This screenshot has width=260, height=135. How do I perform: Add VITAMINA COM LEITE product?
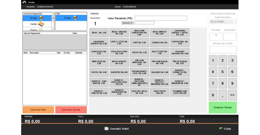pos(180,92)
